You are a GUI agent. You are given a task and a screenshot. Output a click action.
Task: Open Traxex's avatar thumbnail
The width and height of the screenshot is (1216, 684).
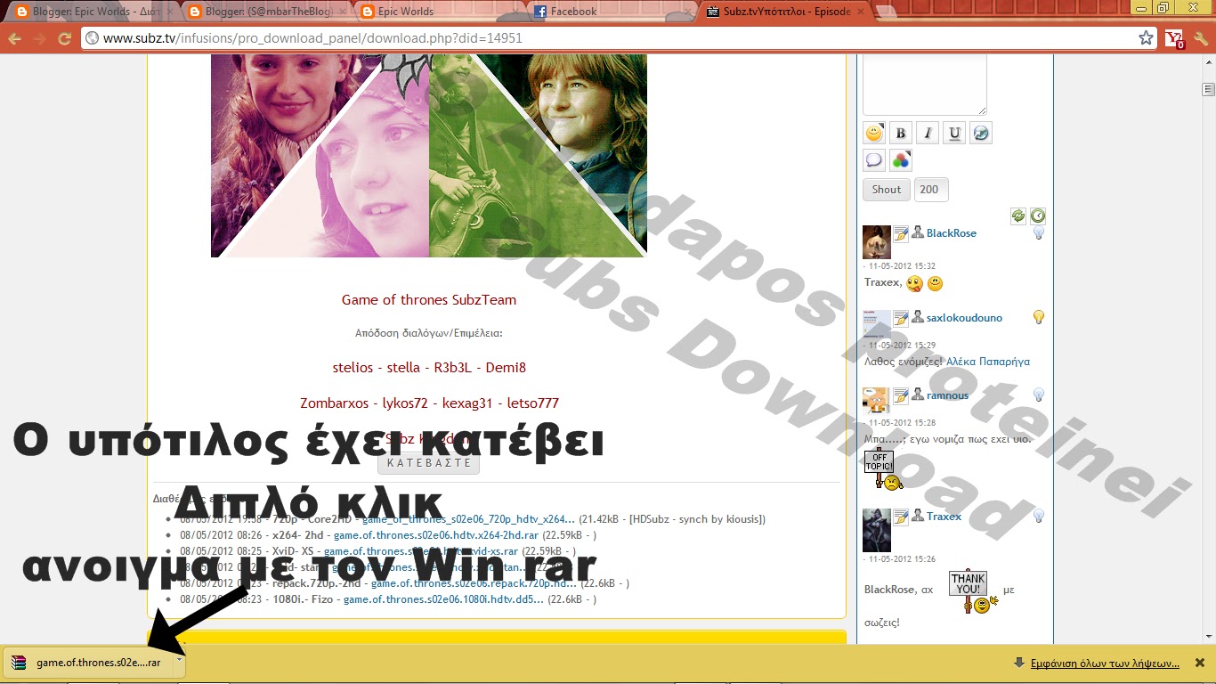877,530
